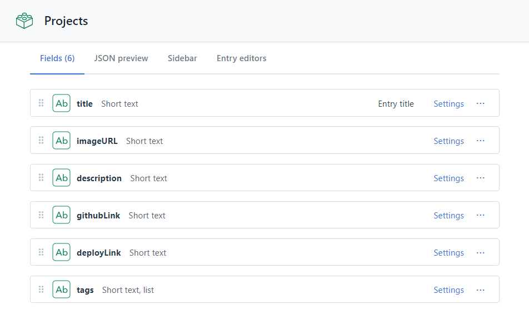
Task: Open the ellipsis menu for githubLink
Action: pos(481,215)
